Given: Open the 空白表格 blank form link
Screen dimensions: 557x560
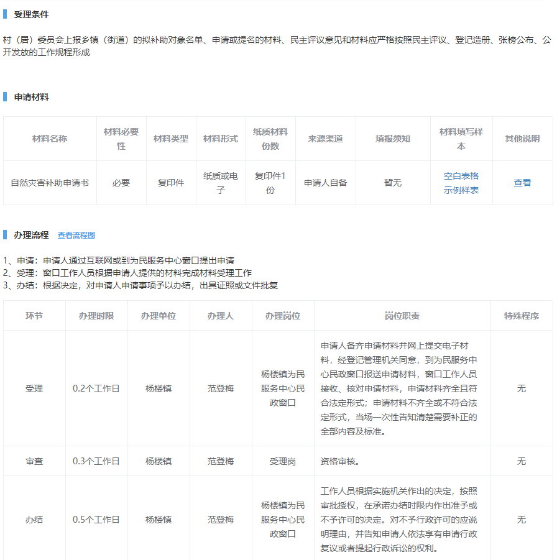Looking at the screenshot, I should [461, 176].
